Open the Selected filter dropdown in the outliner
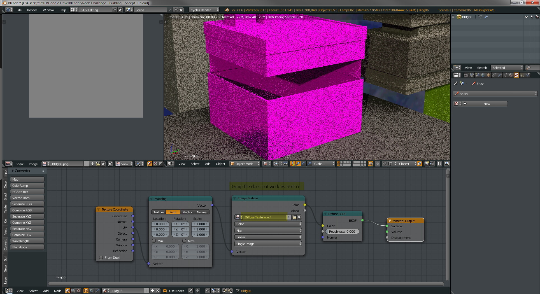 tap(506, 67)
